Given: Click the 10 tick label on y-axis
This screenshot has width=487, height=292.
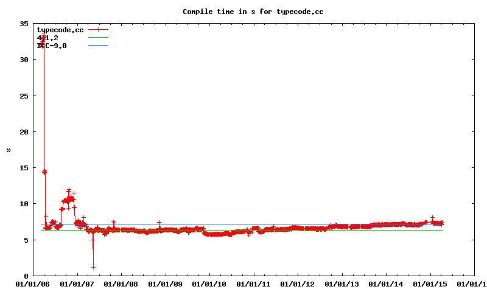Looking at the screenshot, I should 23,204.
